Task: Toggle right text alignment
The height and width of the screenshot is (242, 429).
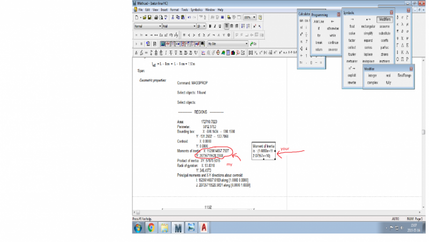Action: (x=236, y=26)
